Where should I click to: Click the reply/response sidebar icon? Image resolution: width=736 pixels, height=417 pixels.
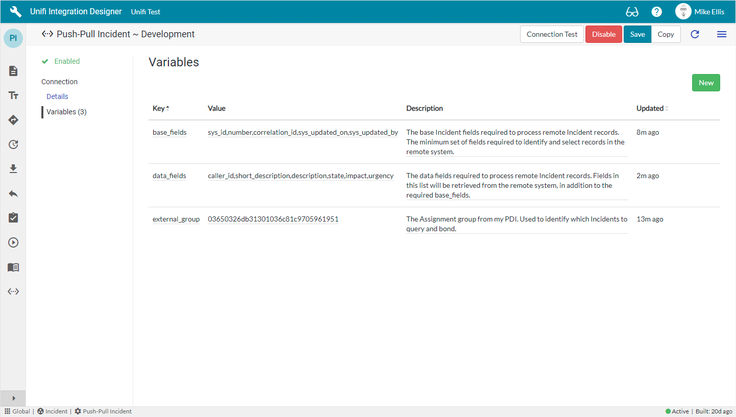[13, 193]
